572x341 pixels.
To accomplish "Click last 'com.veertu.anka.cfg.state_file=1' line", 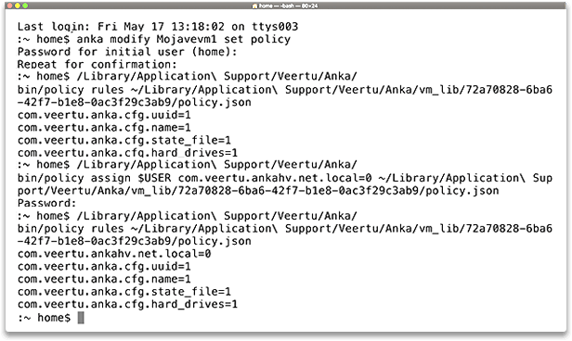I will [x=124, y=292].
